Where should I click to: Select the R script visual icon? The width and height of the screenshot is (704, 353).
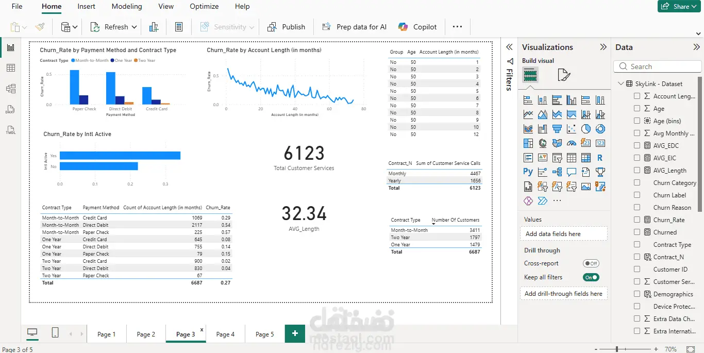point(600,158)
